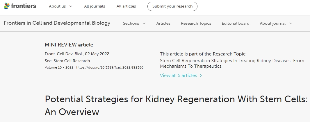310x122 pixels.
Task: Click the Volume 10 - 2022 text
Action: (x=59, y=67)
